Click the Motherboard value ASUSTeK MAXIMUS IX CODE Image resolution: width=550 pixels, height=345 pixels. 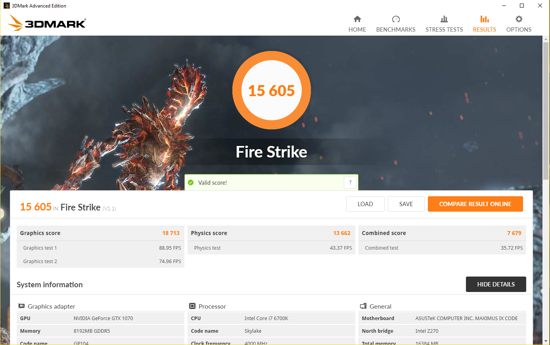tap(467, 318)
